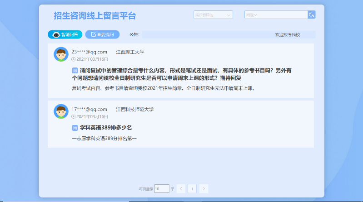Click the email 23****@qq.com
This screenshot has height=202, width=363.
point(89,52)
